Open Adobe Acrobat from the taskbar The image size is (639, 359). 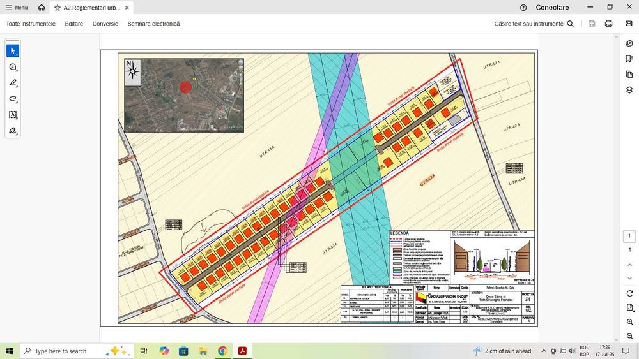243,351
